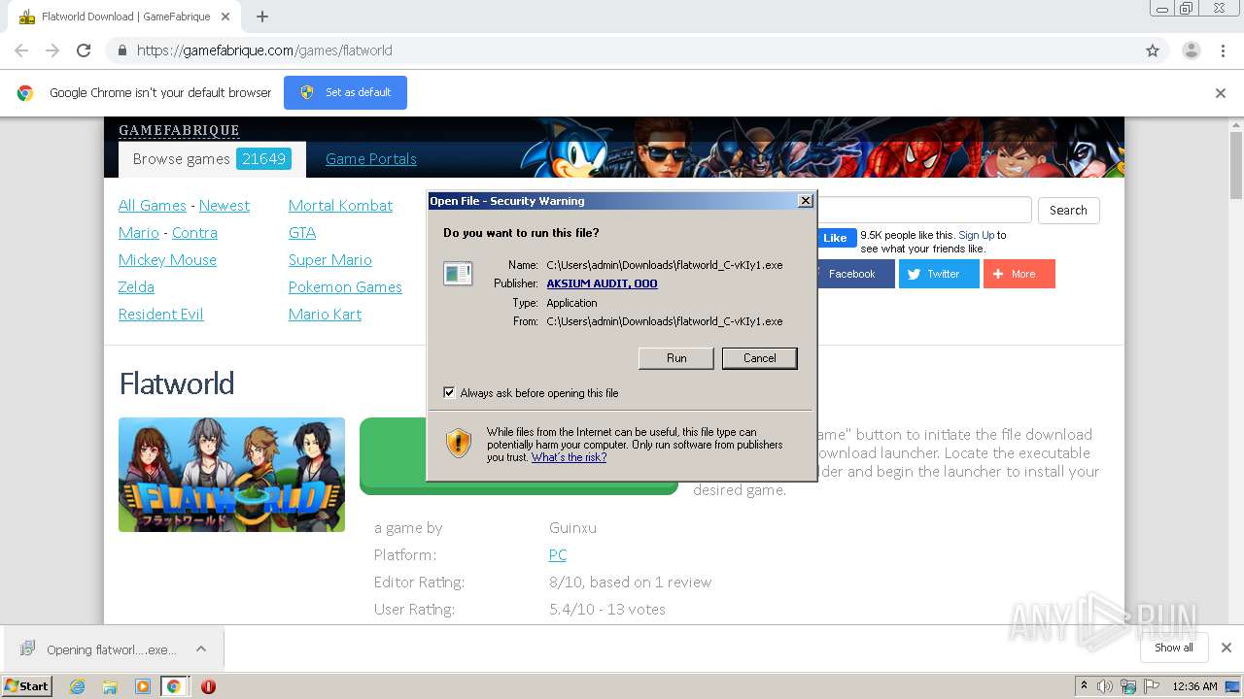Close the Open File Security Warning dialog
1244x699 pixels.
click(x=805, y=201)
